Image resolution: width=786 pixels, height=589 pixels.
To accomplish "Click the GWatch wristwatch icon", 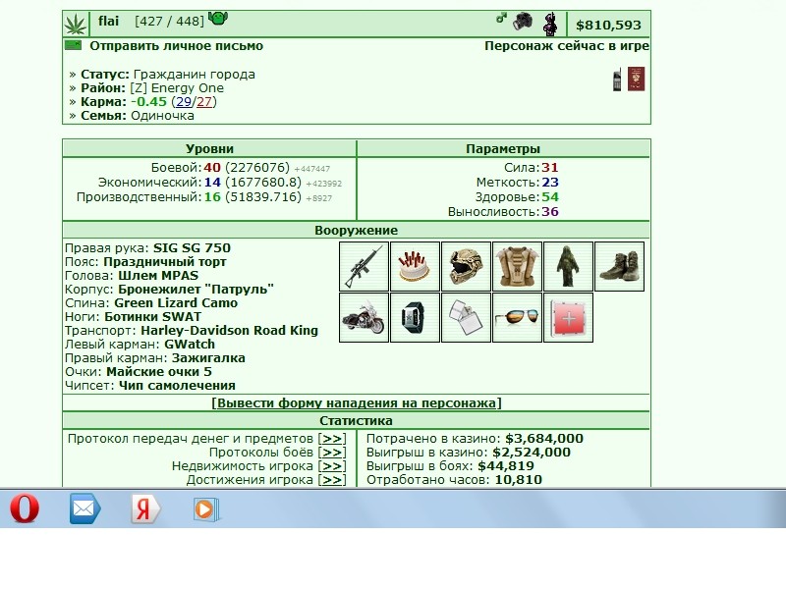I will coord(415,317).
